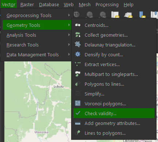Choose Centroids... from the submenu
Screen dimensions: 158x142
[114, 25]
